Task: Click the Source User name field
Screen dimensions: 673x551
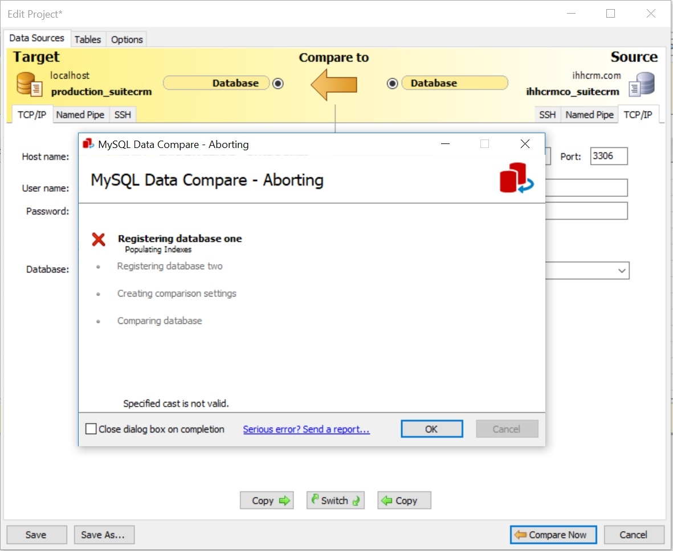Action: (x=586, y=188)
